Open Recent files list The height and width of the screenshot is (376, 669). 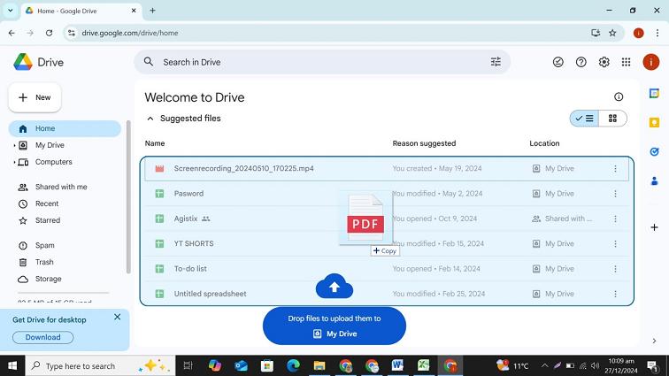point(65,203)
